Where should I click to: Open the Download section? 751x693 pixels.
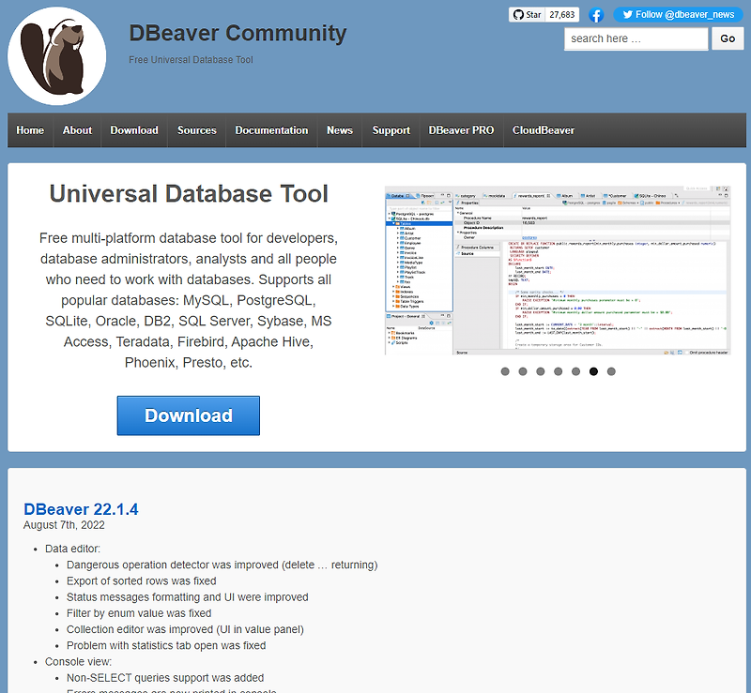[133, 130]
